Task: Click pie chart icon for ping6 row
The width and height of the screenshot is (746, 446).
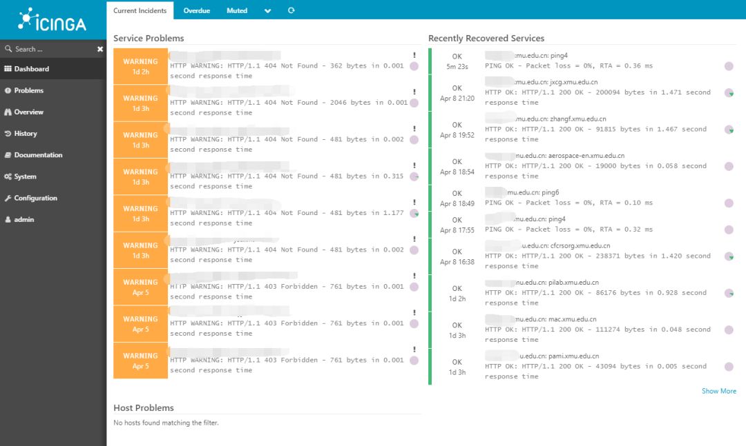Action: point(729,203)
